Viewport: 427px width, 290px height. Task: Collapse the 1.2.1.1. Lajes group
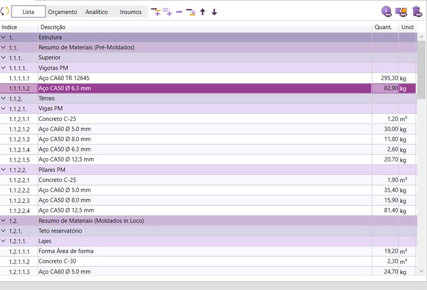pyautogui.click(x=4, y=241)
